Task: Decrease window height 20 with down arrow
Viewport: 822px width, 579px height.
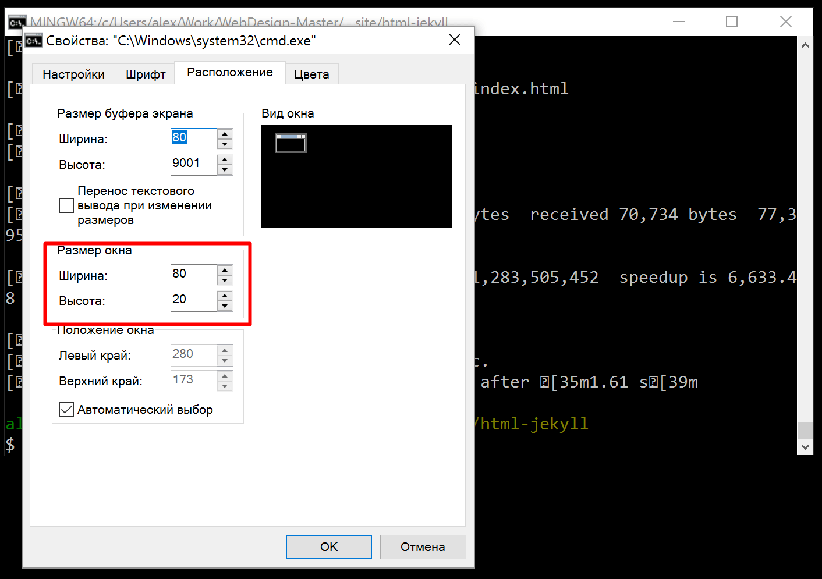Action: click(x=225, y=306)
